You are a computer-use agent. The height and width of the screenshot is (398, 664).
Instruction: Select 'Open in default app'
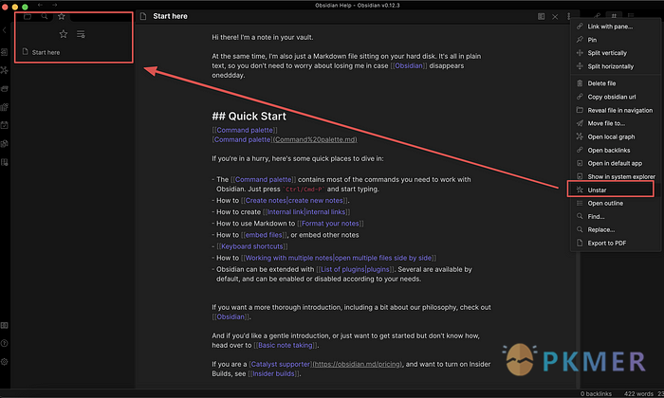coord(616,163)
